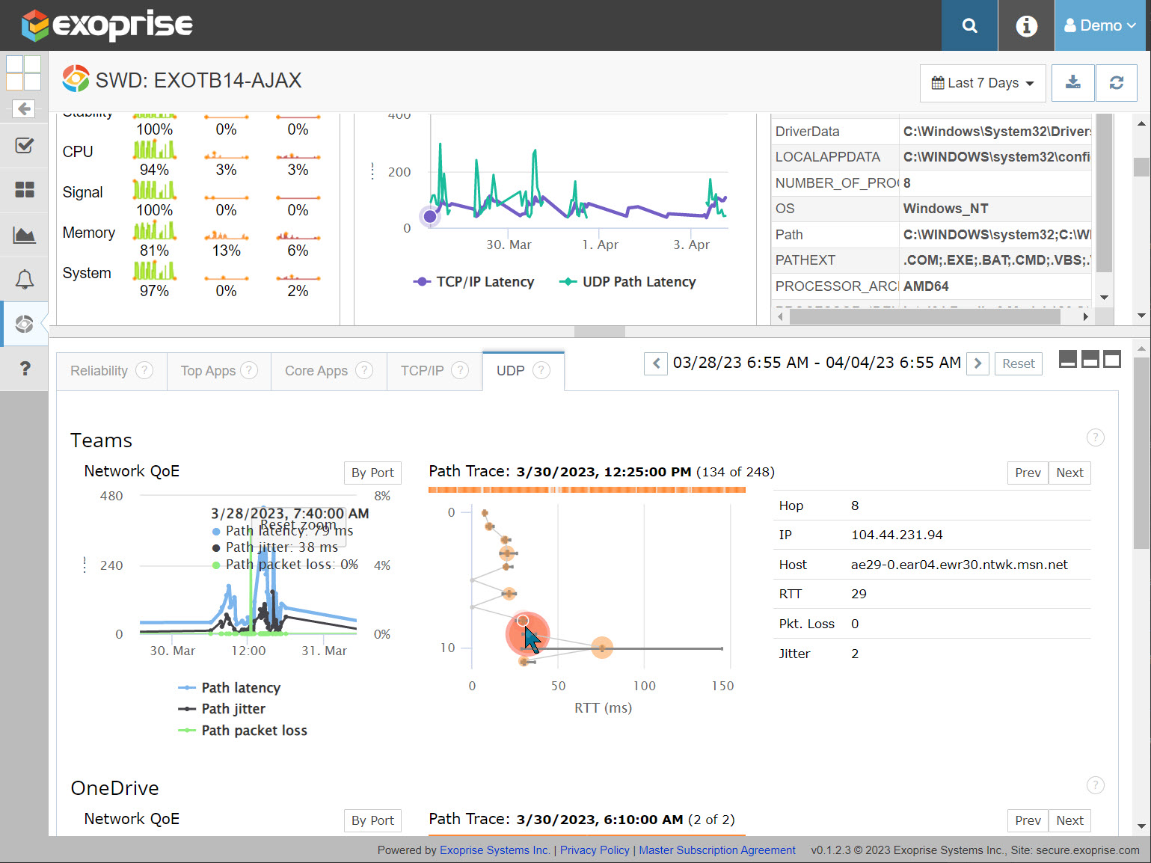Open the alarms bell icon in sidebar
The width and height of the screenshot is (1151, 863).
(24, 280)
